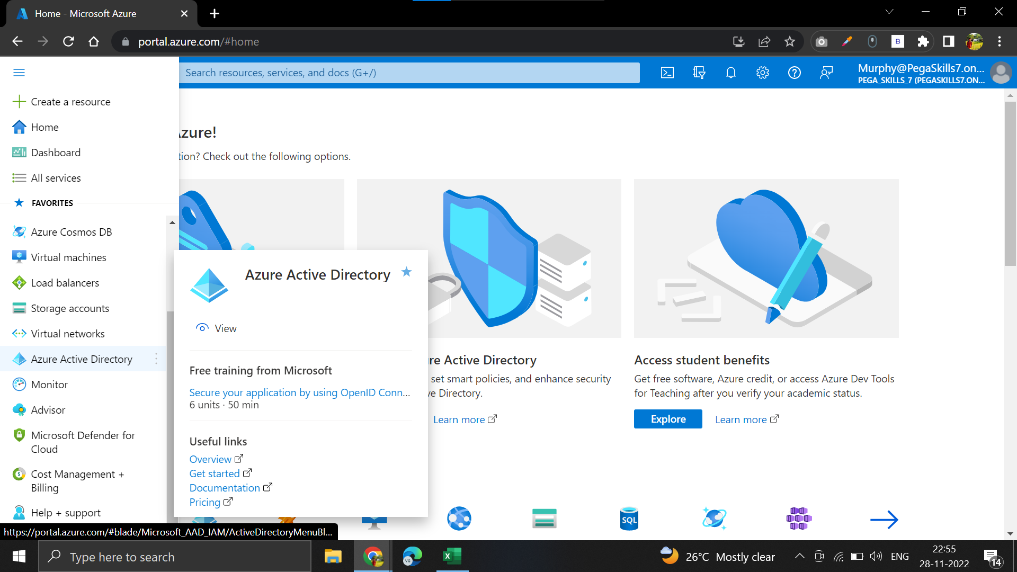Bookmark this page with the star

[x=790, y=41]
